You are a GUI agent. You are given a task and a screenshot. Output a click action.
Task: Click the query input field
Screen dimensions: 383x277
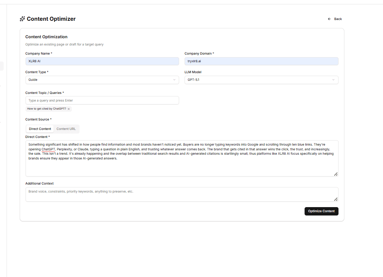[x=102, y=100]
